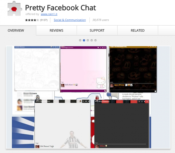Select the fourth carousel dot
The image size is (175, 153).
click(x=92, y=40)
